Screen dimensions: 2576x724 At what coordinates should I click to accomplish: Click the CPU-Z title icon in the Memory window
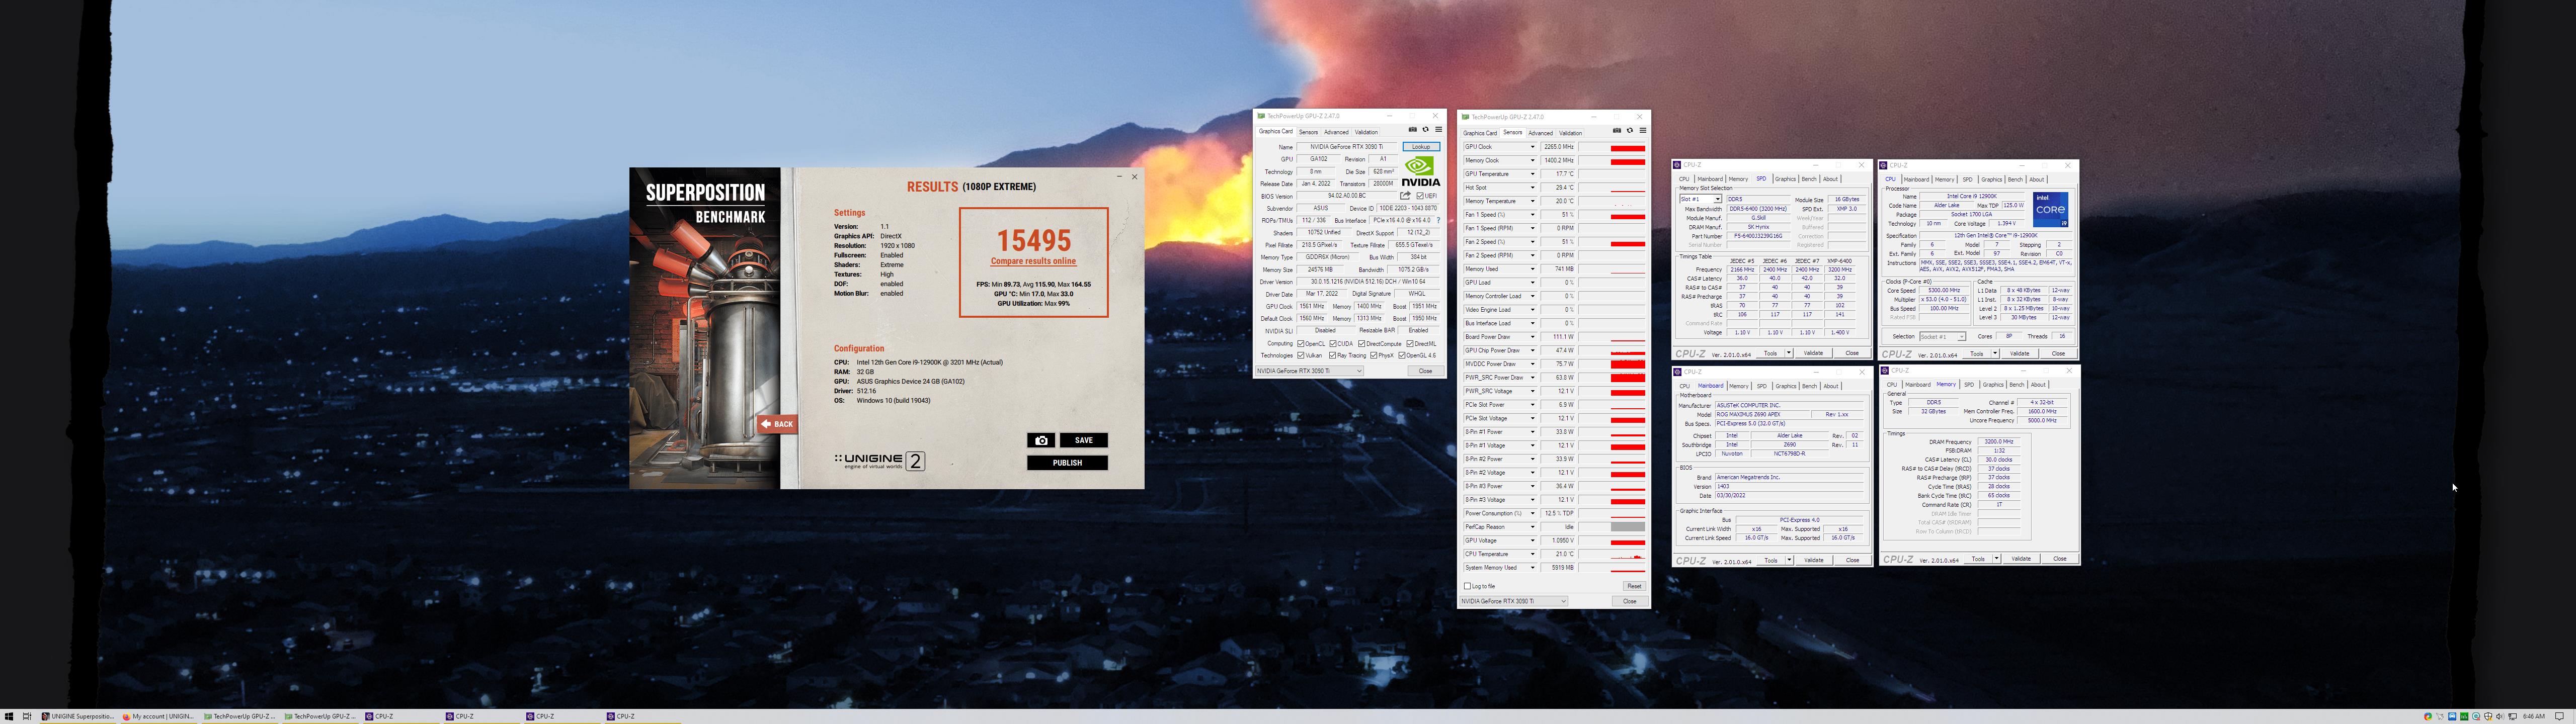pyautogui.click(x=1885, y=371)
